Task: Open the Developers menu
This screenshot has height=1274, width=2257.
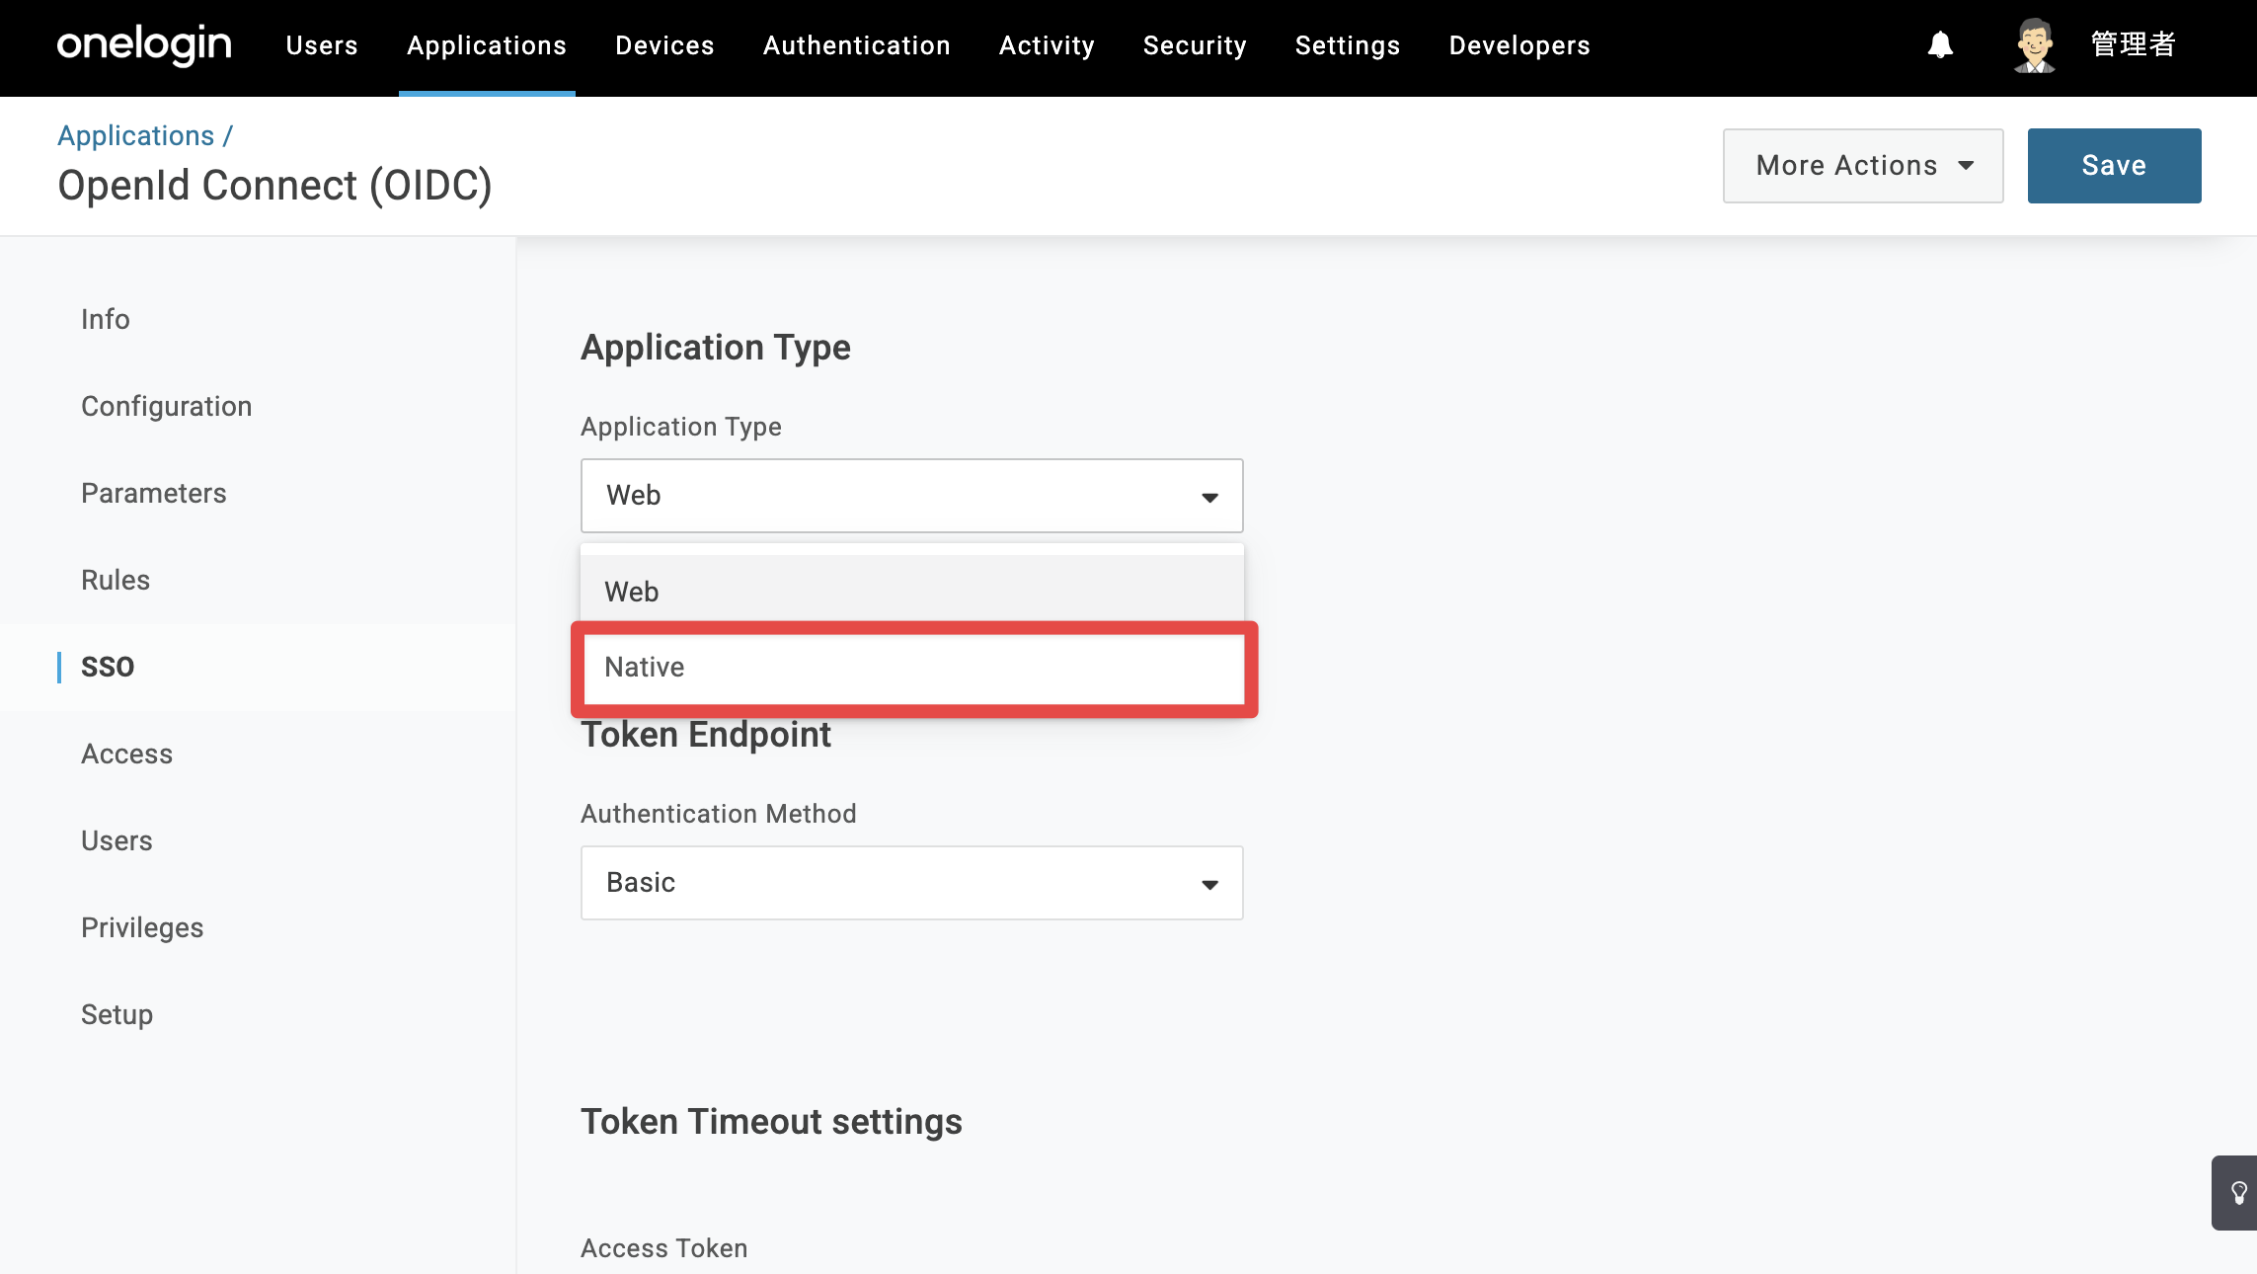Action: pyautogui.click(x=1519, y=45)
